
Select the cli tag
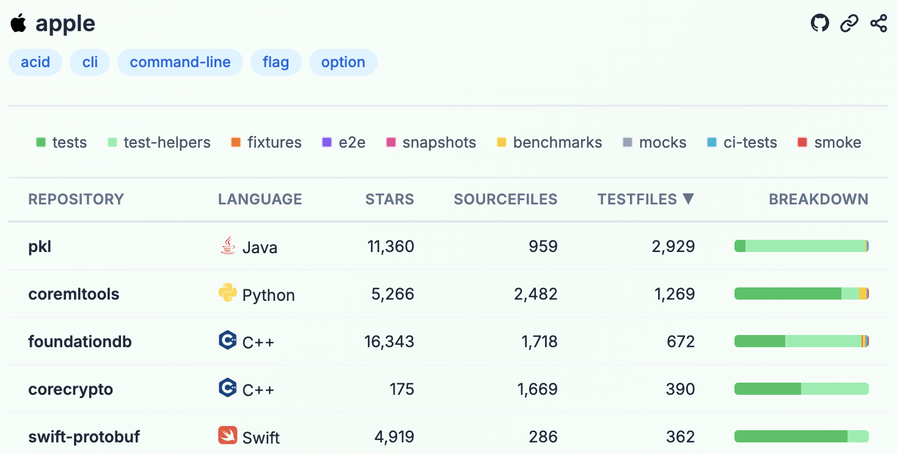click(x=90, y=62)
